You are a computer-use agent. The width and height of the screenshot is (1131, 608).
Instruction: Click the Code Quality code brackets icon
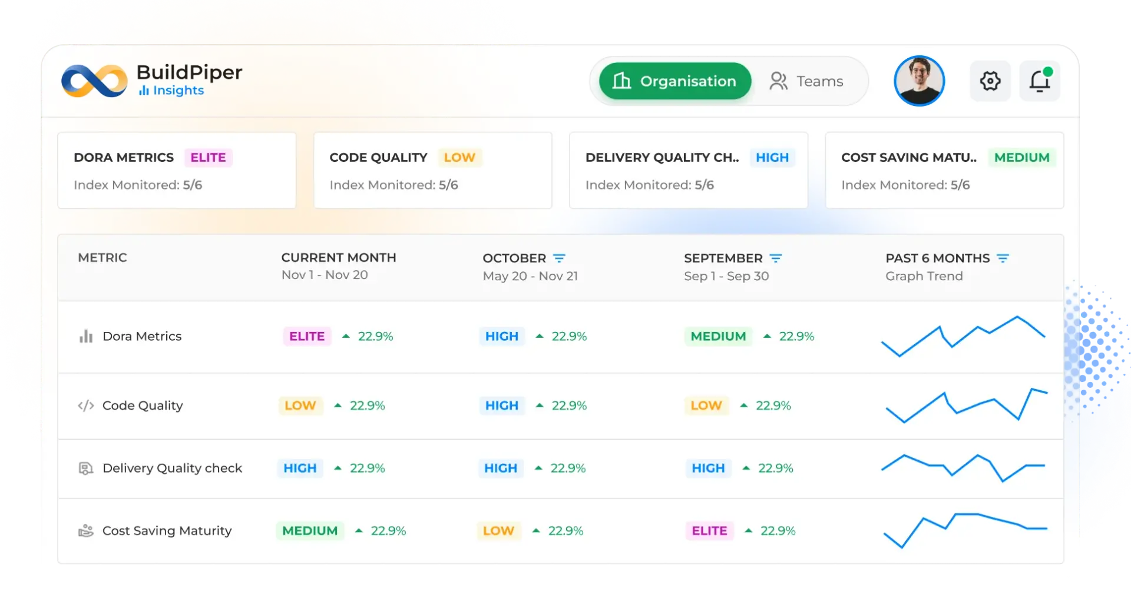click(x=86, y=406)
